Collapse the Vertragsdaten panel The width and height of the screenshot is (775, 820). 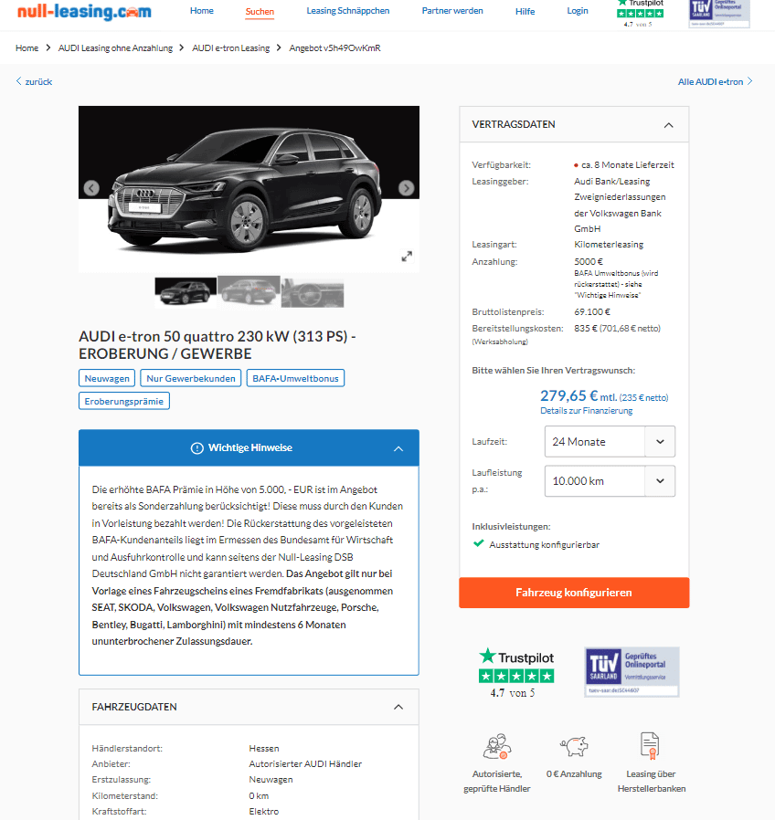pyautogui.click(x=668, y=125)
